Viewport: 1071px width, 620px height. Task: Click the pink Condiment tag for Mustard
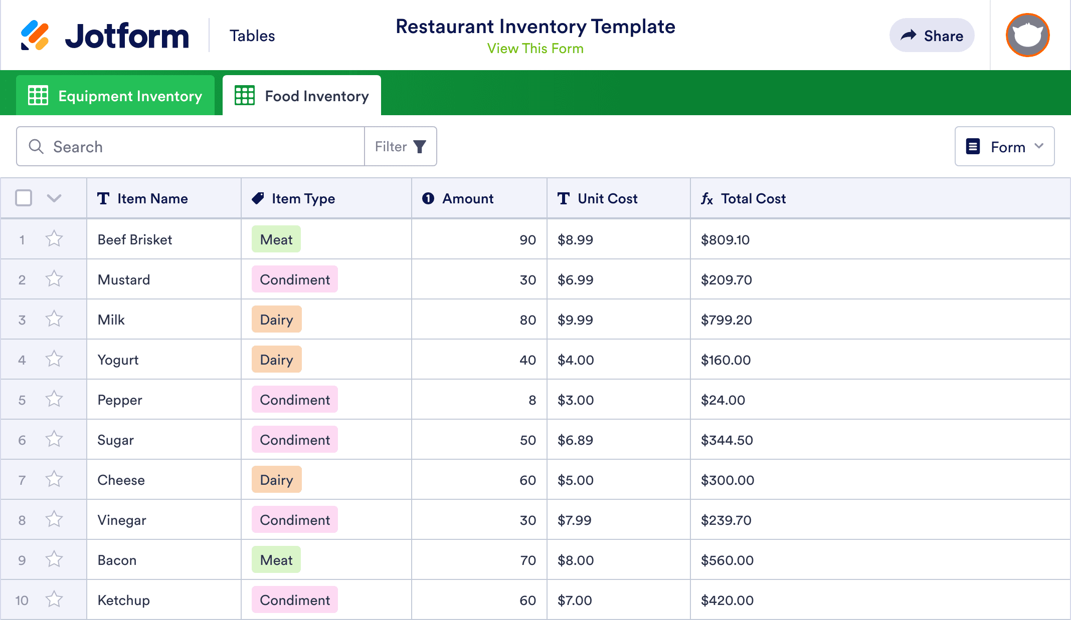click(x=295, y=279)
